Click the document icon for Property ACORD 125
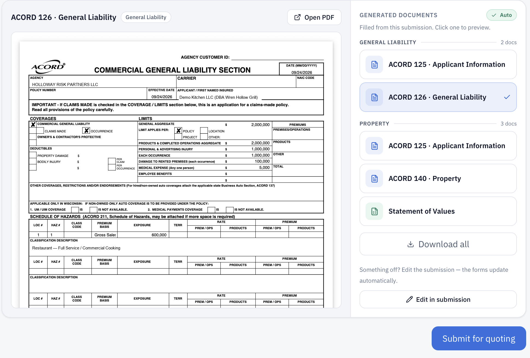This screenshot has height=358, width=530. point(374,146)
